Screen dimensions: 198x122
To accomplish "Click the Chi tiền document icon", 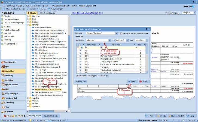I will (2, 27).
